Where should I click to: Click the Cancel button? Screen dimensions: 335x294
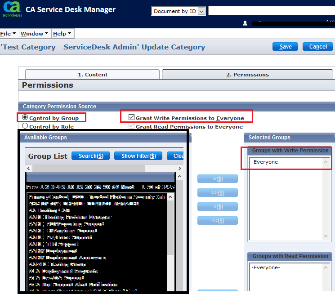tap(318, 47)
